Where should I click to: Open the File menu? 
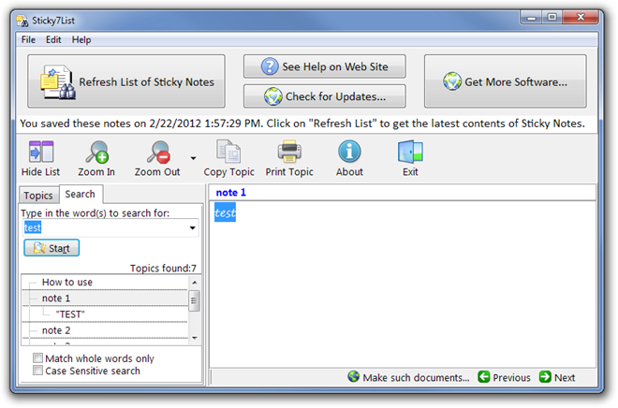28,40
